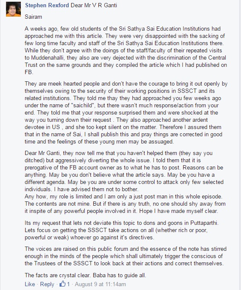Click paragraph starting 'Dear Mr Ganti, they now'

tap(124, 171)
